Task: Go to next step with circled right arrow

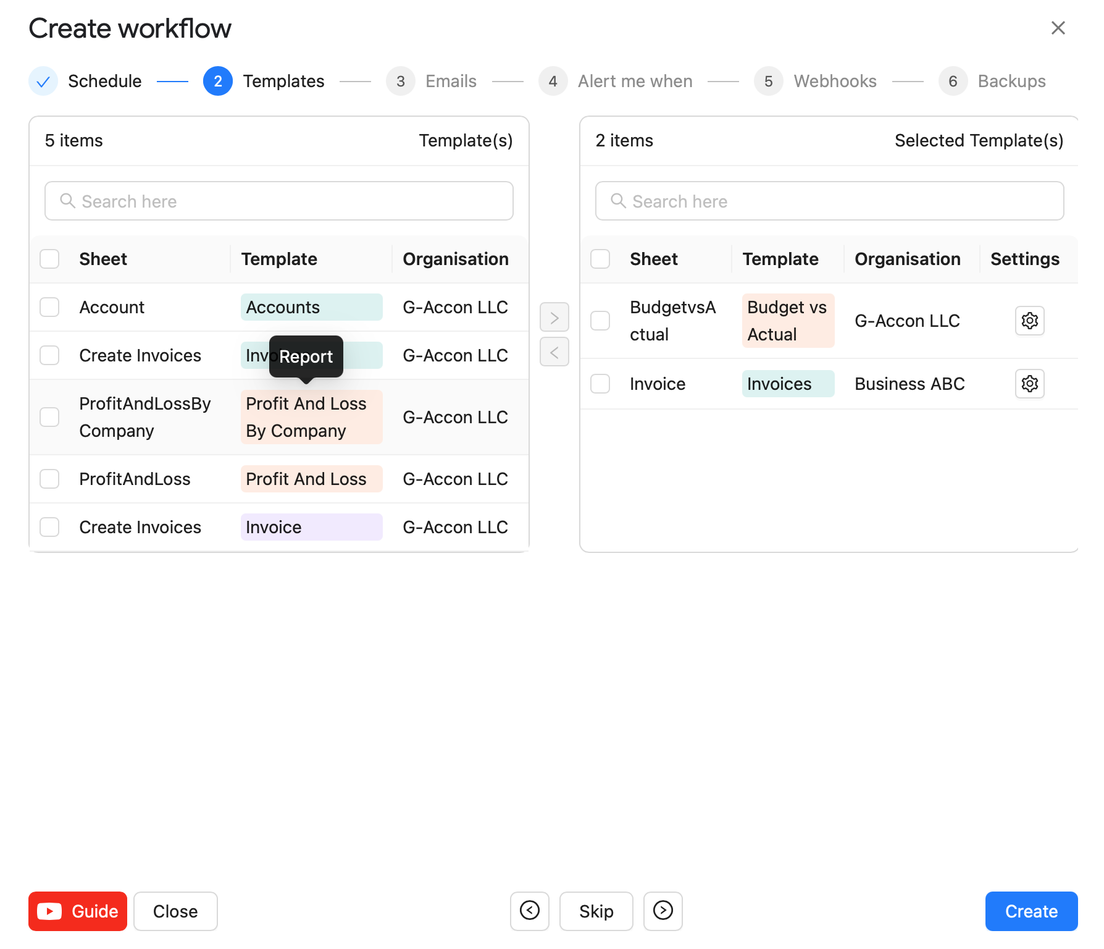Action: (x=663, y=911)
